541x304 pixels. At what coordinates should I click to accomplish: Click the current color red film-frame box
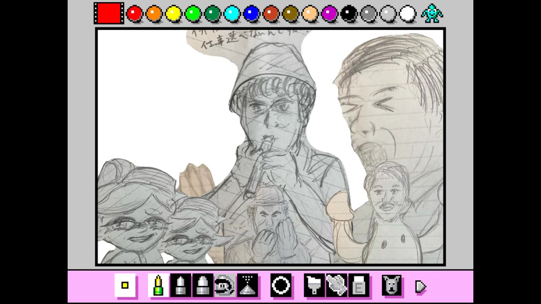(x=109, y=14)
